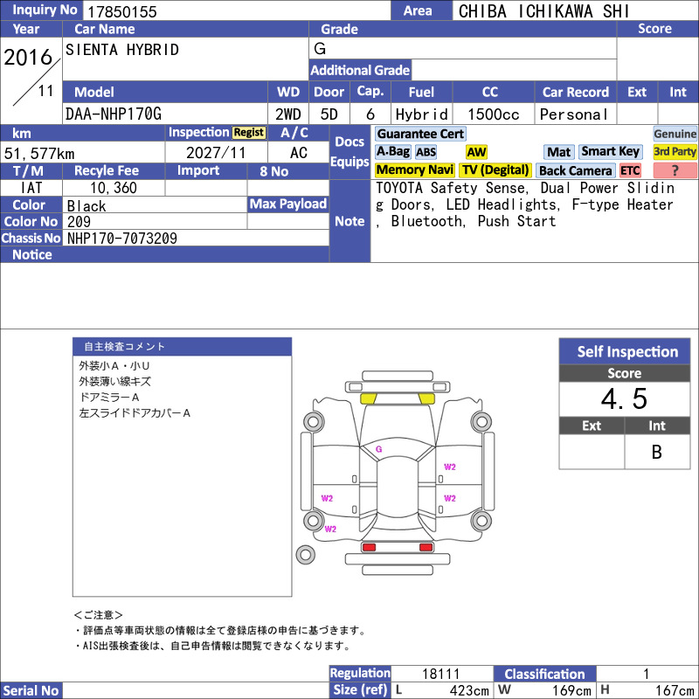Click the transmission value IAT
The height and width of the screenshot is (699, 699).
coord(31,188)
